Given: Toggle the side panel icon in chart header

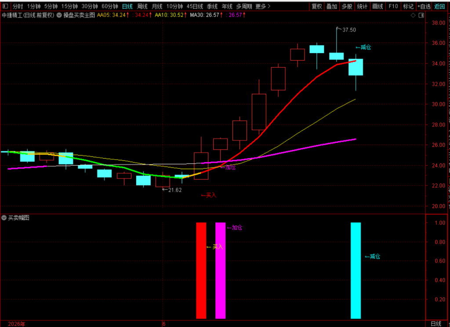Looking at the screenshot, I should pyautogui.click(x=421, y=15).
